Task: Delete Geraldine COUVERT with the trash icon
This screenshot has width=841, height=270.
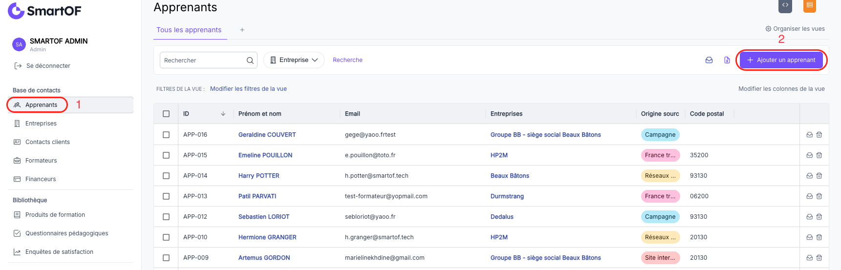Action: point(819,135)
